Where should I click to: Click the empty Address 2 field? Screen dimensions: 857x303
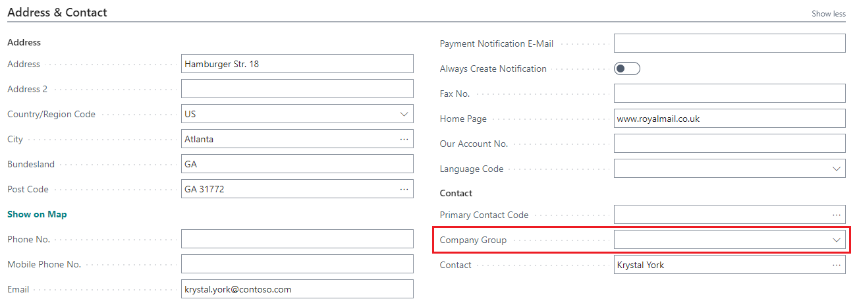point(297,89)
